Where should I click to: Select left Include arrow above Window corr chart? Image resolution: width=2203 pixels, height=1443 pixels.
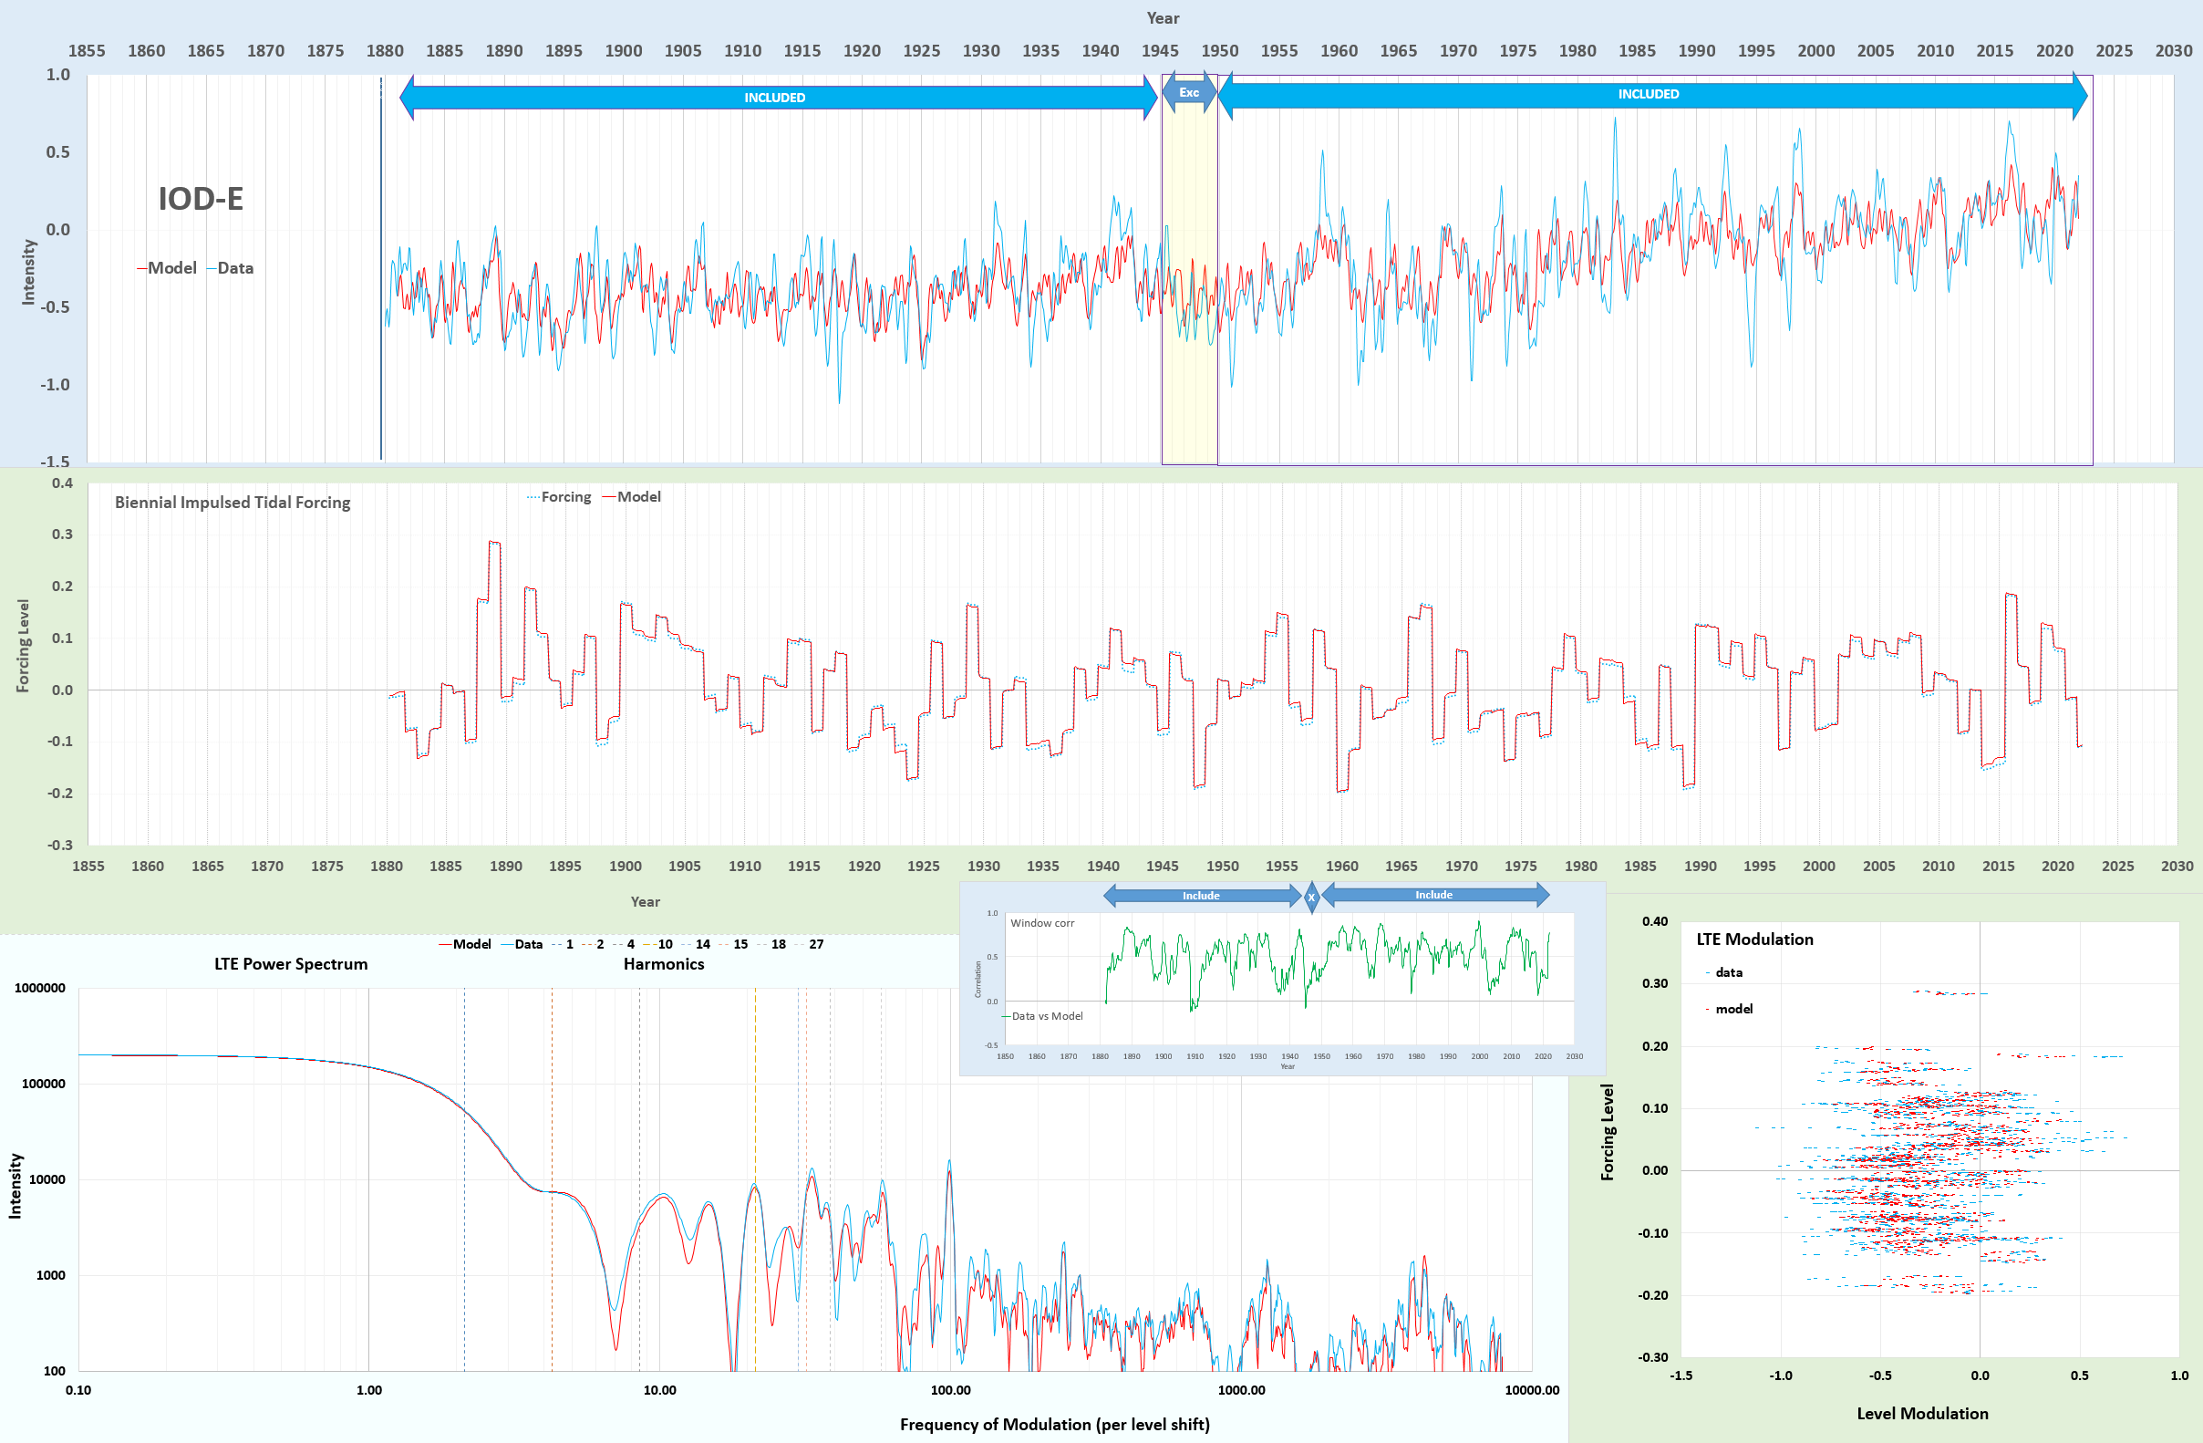[1201, 896]
